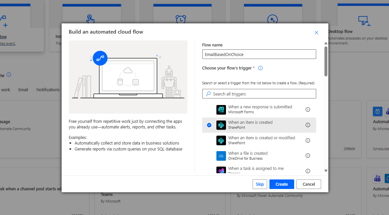Uncheck the selected When an item is created trigger
The width and height of the screenshot is (389, 215).
(x=209, y=125)
